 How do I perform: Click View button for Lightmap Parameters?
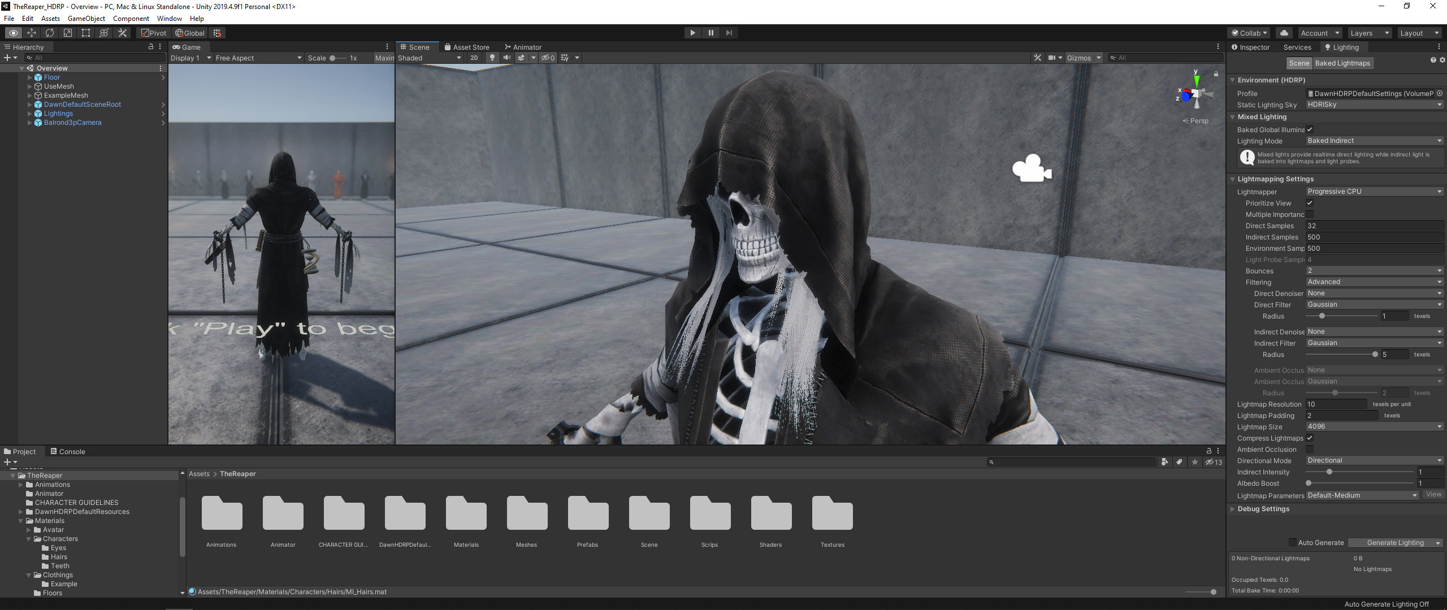point(1433,495)
